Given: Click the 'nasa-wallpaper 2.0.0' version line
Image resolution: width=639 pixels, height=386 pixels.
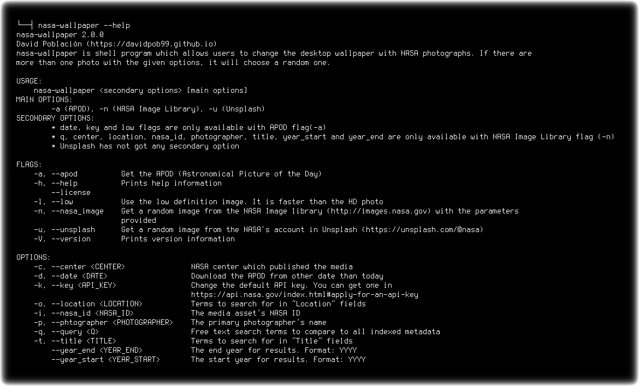Looking at the screenshot, I should tap(60, 34).
